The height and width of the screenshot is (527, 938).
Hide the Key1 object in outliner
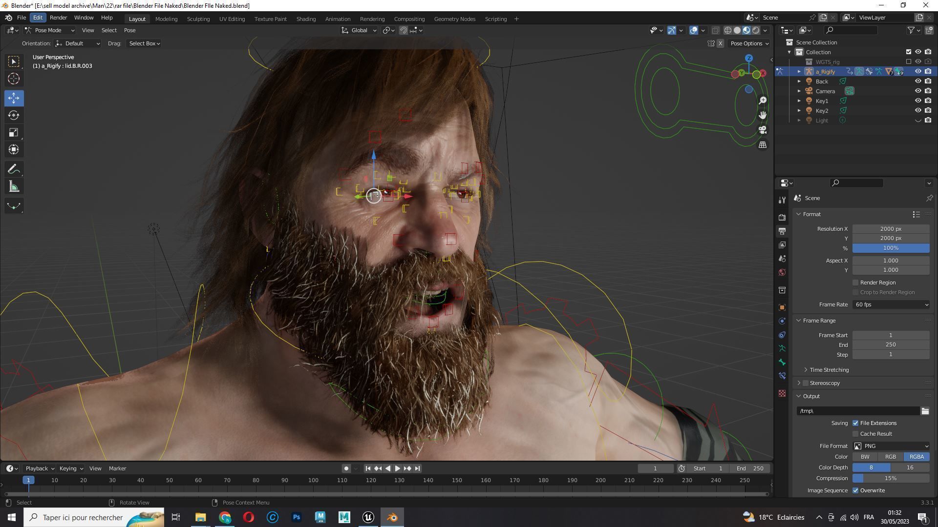coord(918,101)
